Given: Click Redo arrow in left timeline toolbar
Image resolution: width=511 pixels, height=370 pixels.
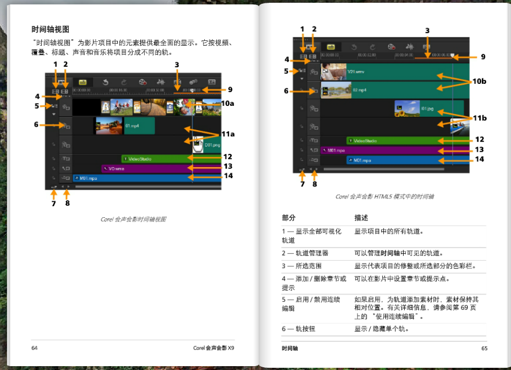Looking at the screenshot, I should click(x=123, y=82).
